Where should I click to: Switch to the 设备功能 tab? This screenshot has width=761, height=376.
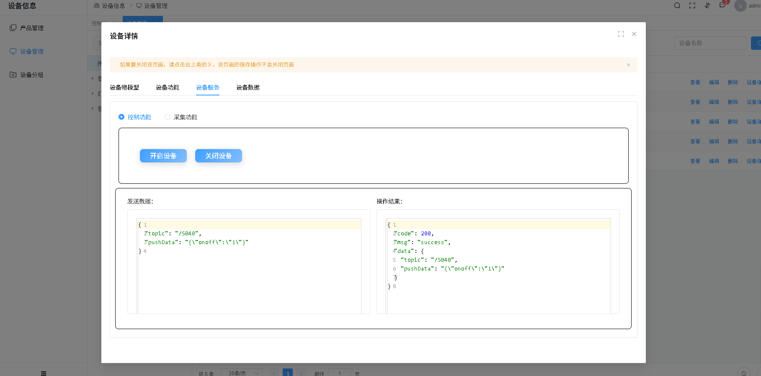[x=168, y=88]
